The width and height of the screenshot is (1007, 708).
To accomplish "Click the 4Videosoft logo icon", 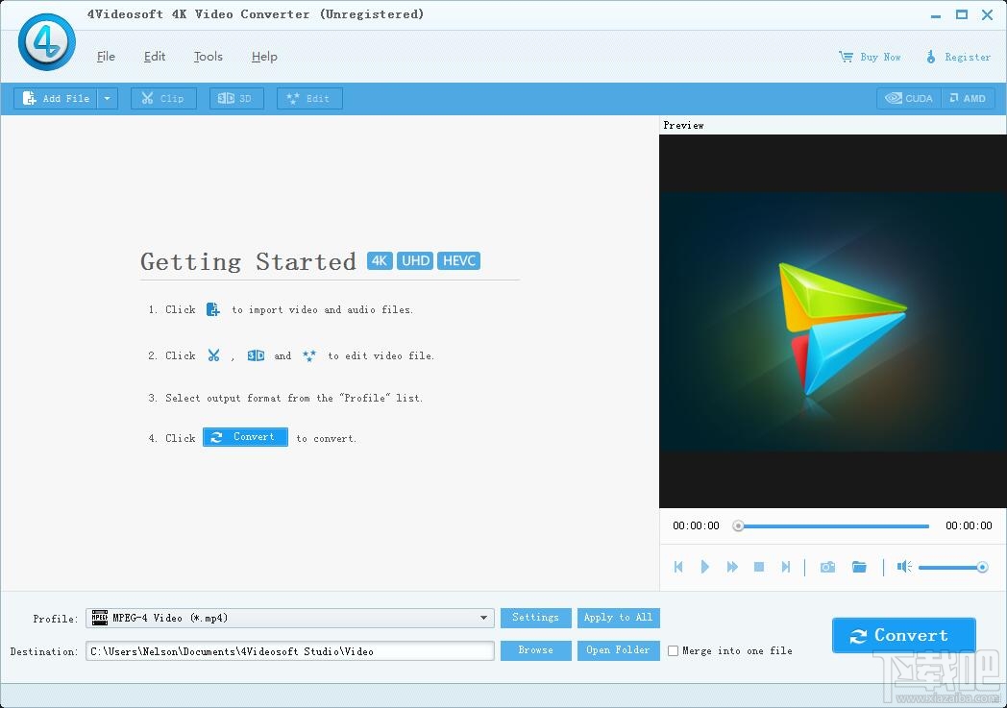I will 46,41.
